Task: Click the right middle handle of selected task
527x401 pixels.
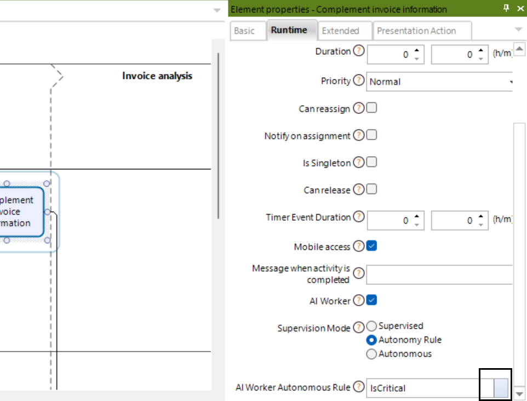Action: pyautogui.click(x=47, y=212)
